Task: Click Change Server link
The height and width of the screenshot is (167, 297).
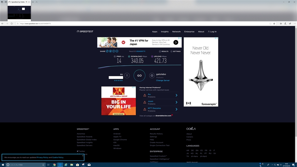Action: [163, 81]
